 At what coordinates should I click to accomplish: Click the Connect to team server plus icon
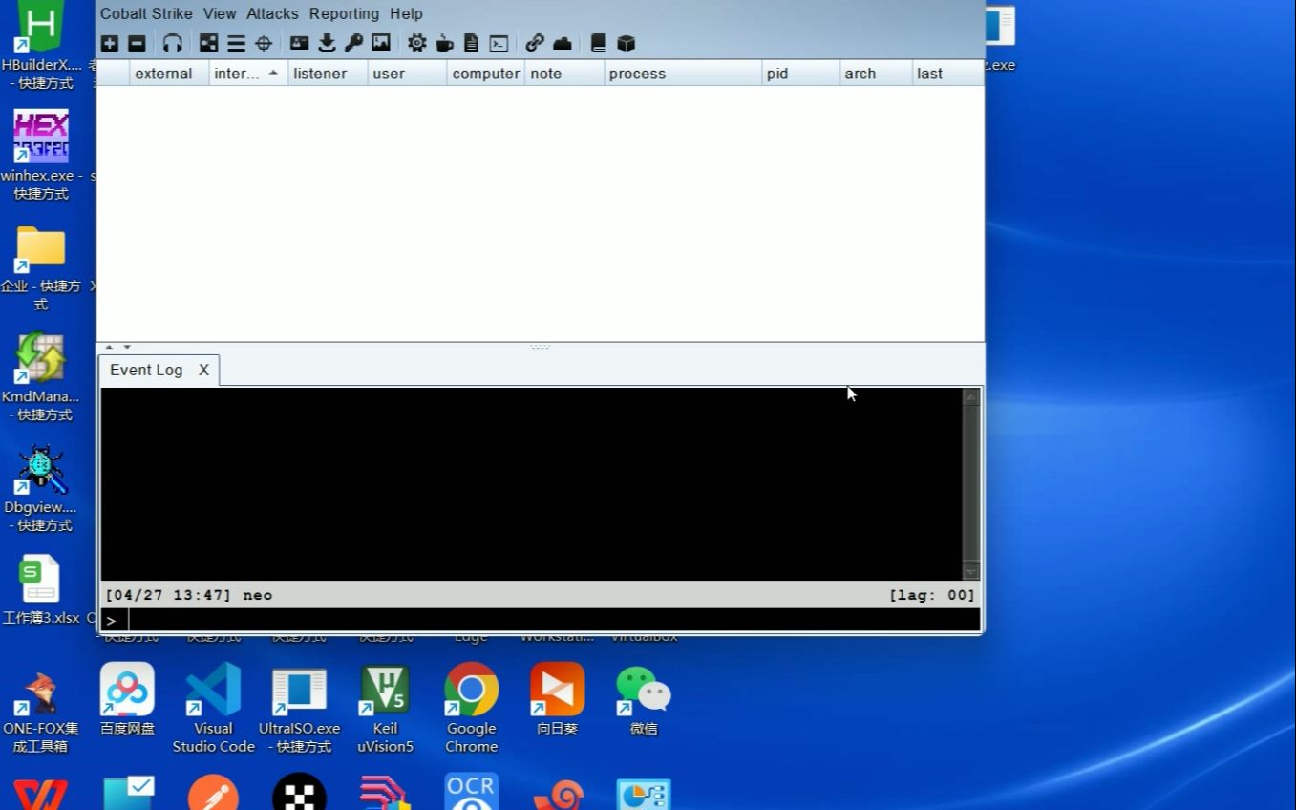click(x=110, y=43)
